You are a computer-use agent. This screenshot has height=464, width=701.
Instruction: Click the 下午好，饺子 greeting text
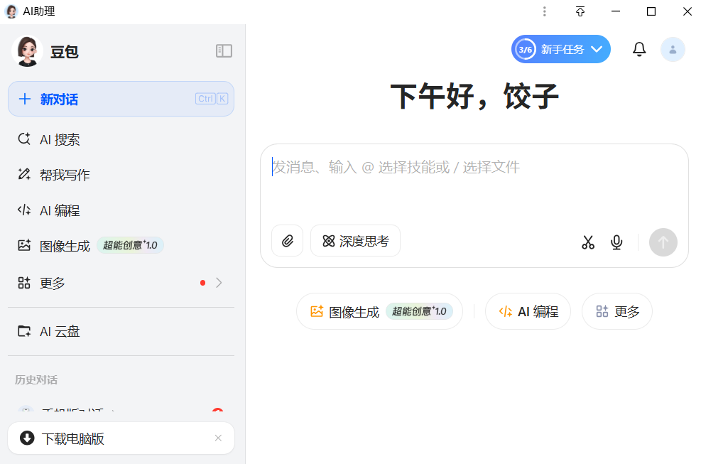click(474, 96)
